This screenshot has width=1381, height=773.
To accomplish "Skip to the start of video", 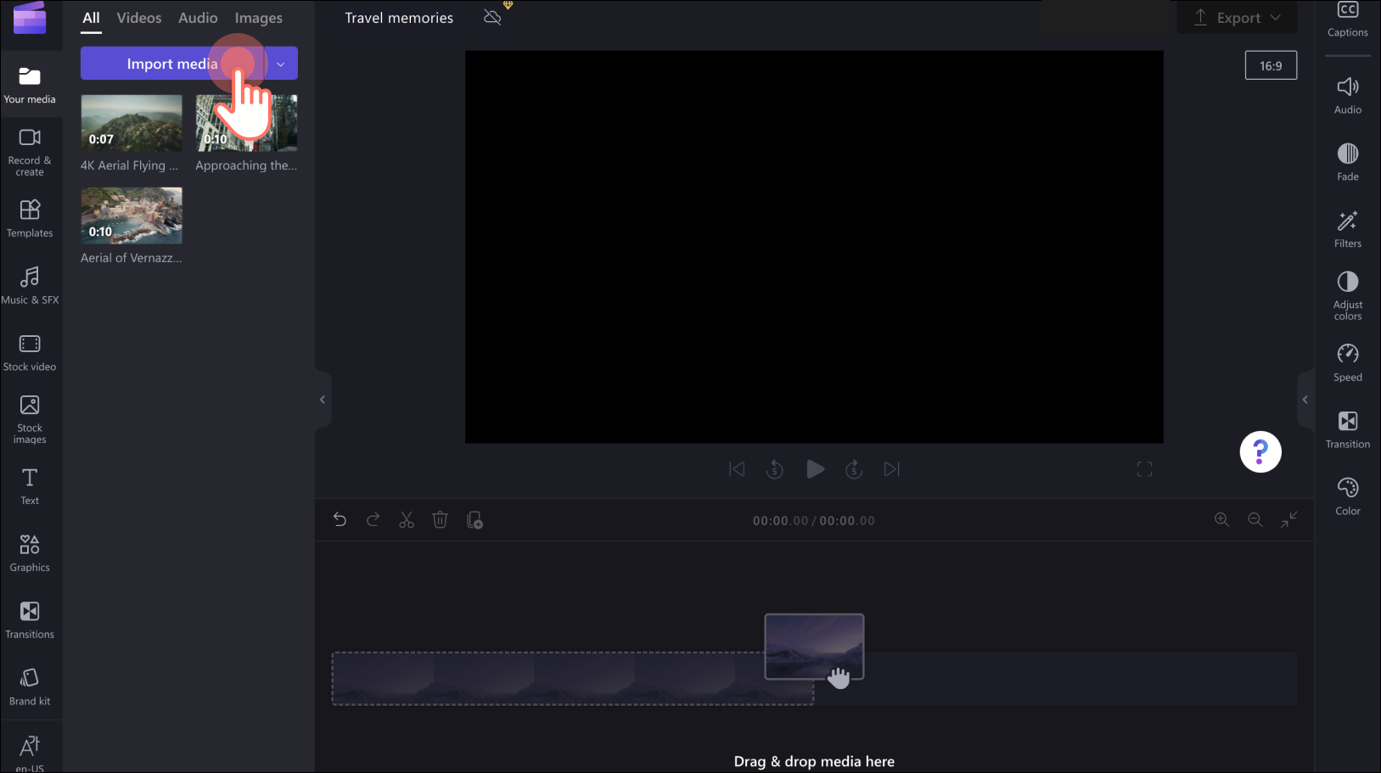I will (737, 469).
